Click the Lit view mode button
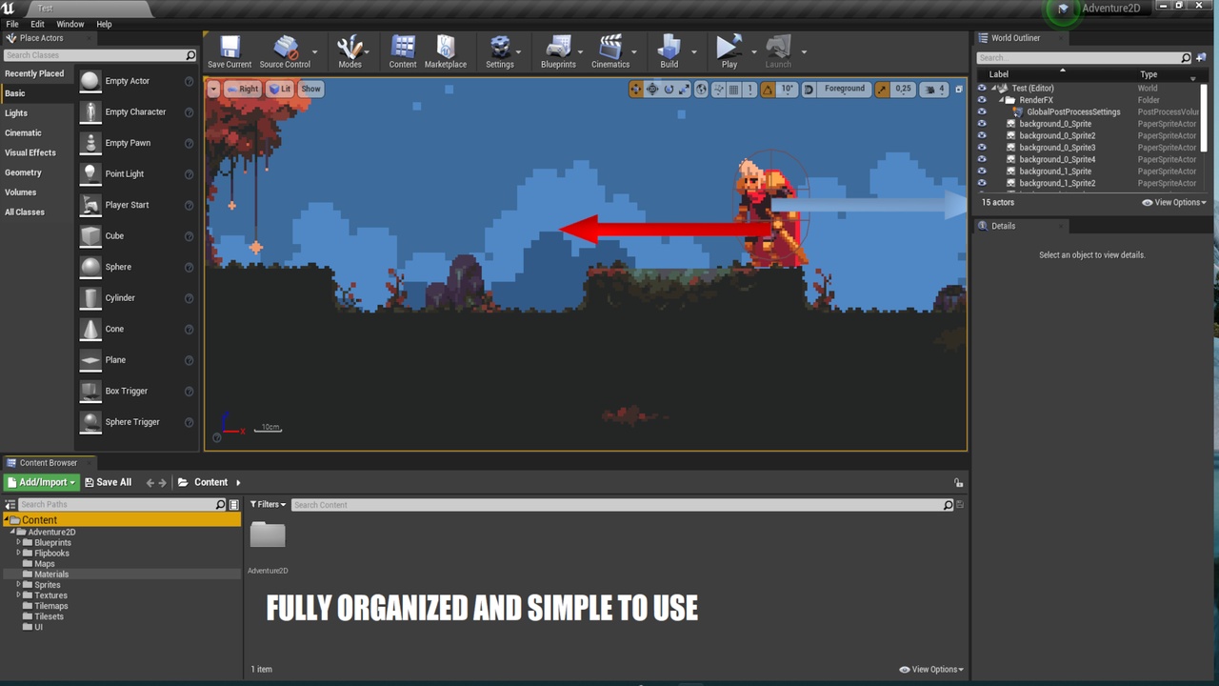This screenshot has height=686, width=1219. pos(280,90)
